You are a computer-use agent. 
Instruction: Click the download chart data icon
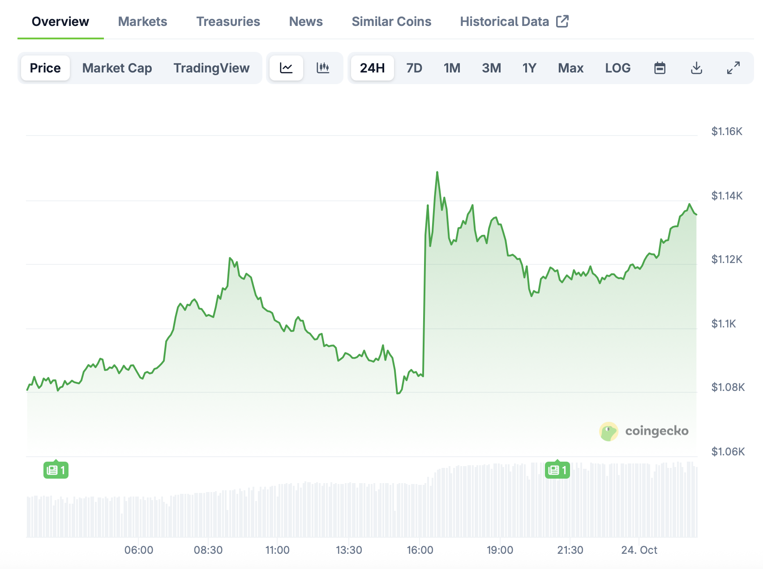point(696,68)
